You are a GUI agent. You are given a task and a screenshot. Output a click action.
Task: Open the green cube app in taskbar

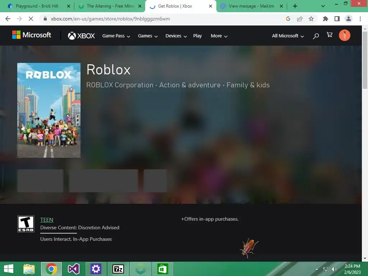[141, 269]
